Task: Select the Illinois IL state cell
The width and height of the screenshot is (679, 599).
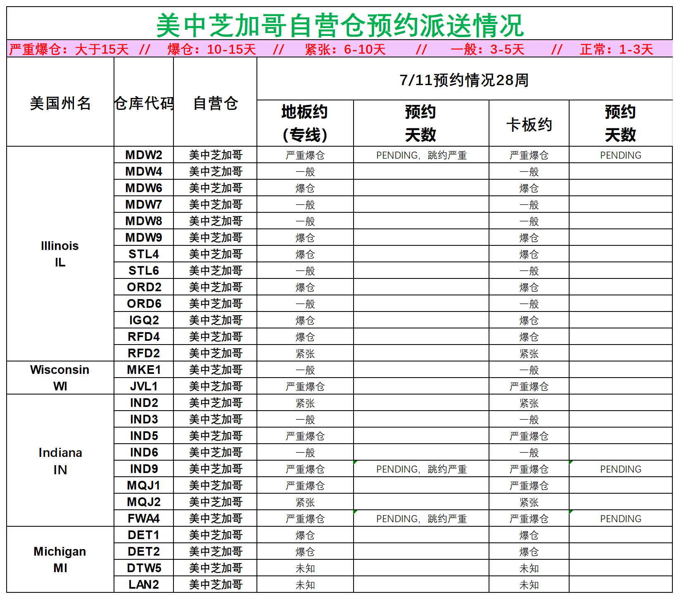Action: tap(59, 254)
